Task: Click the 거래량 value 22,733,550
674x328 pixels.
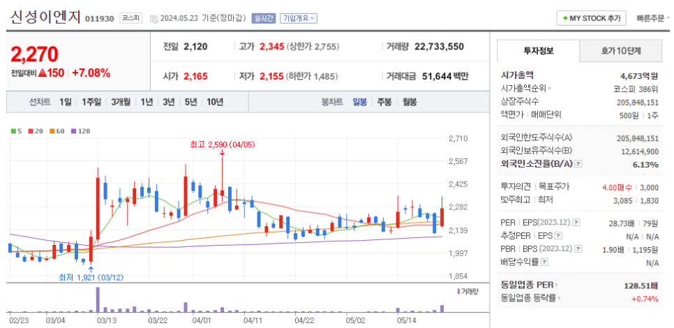Action: coord(440,47)
